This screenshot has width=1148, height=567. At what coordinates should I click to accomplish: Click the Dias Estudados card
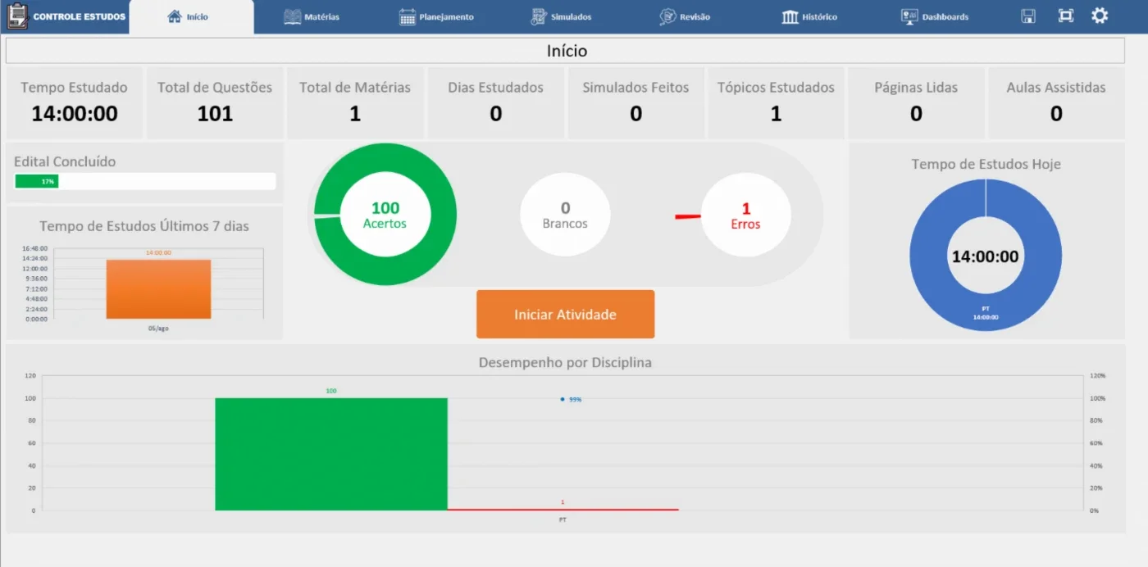click(495, 103)
